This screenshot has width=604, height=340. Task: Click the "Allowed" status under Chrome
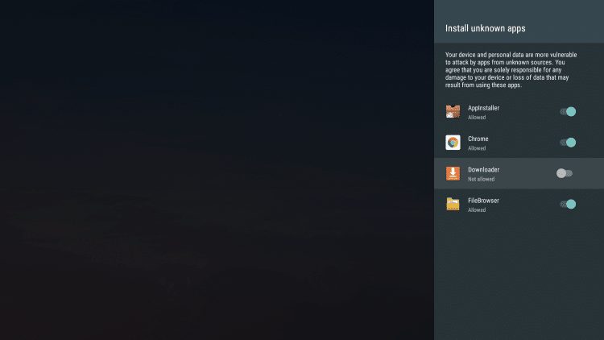(x=477, y=148)
